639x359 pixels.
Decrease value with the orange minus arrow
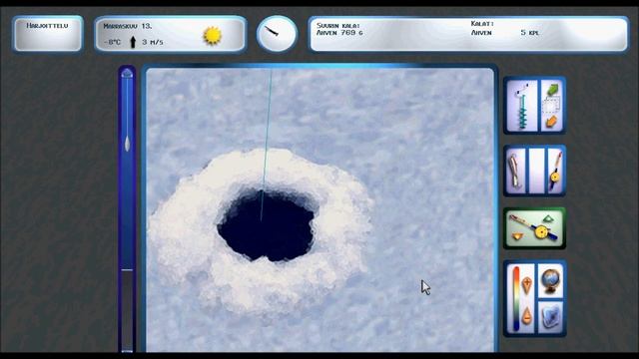526,315
